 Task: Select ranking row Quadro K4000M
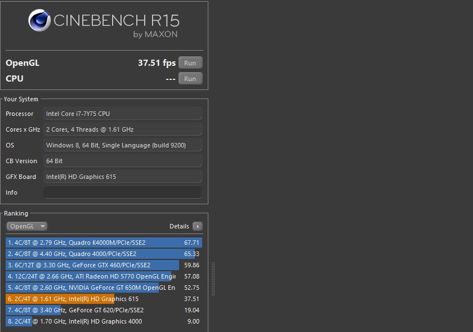(104, 243)
